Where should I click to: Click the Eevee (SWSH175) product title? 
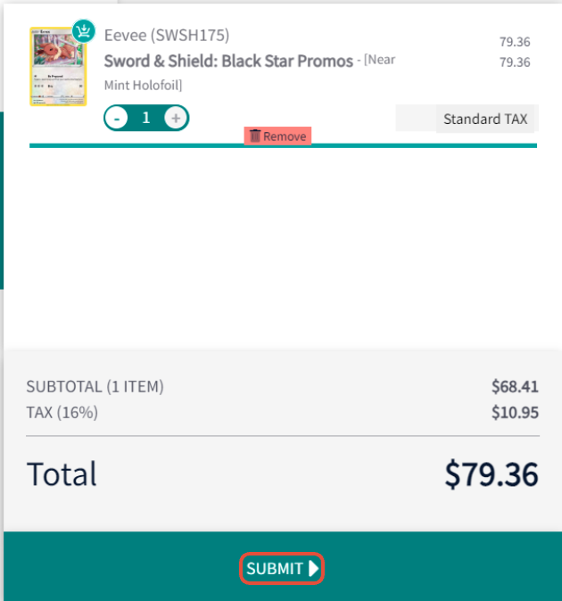(x=167, y=36)
